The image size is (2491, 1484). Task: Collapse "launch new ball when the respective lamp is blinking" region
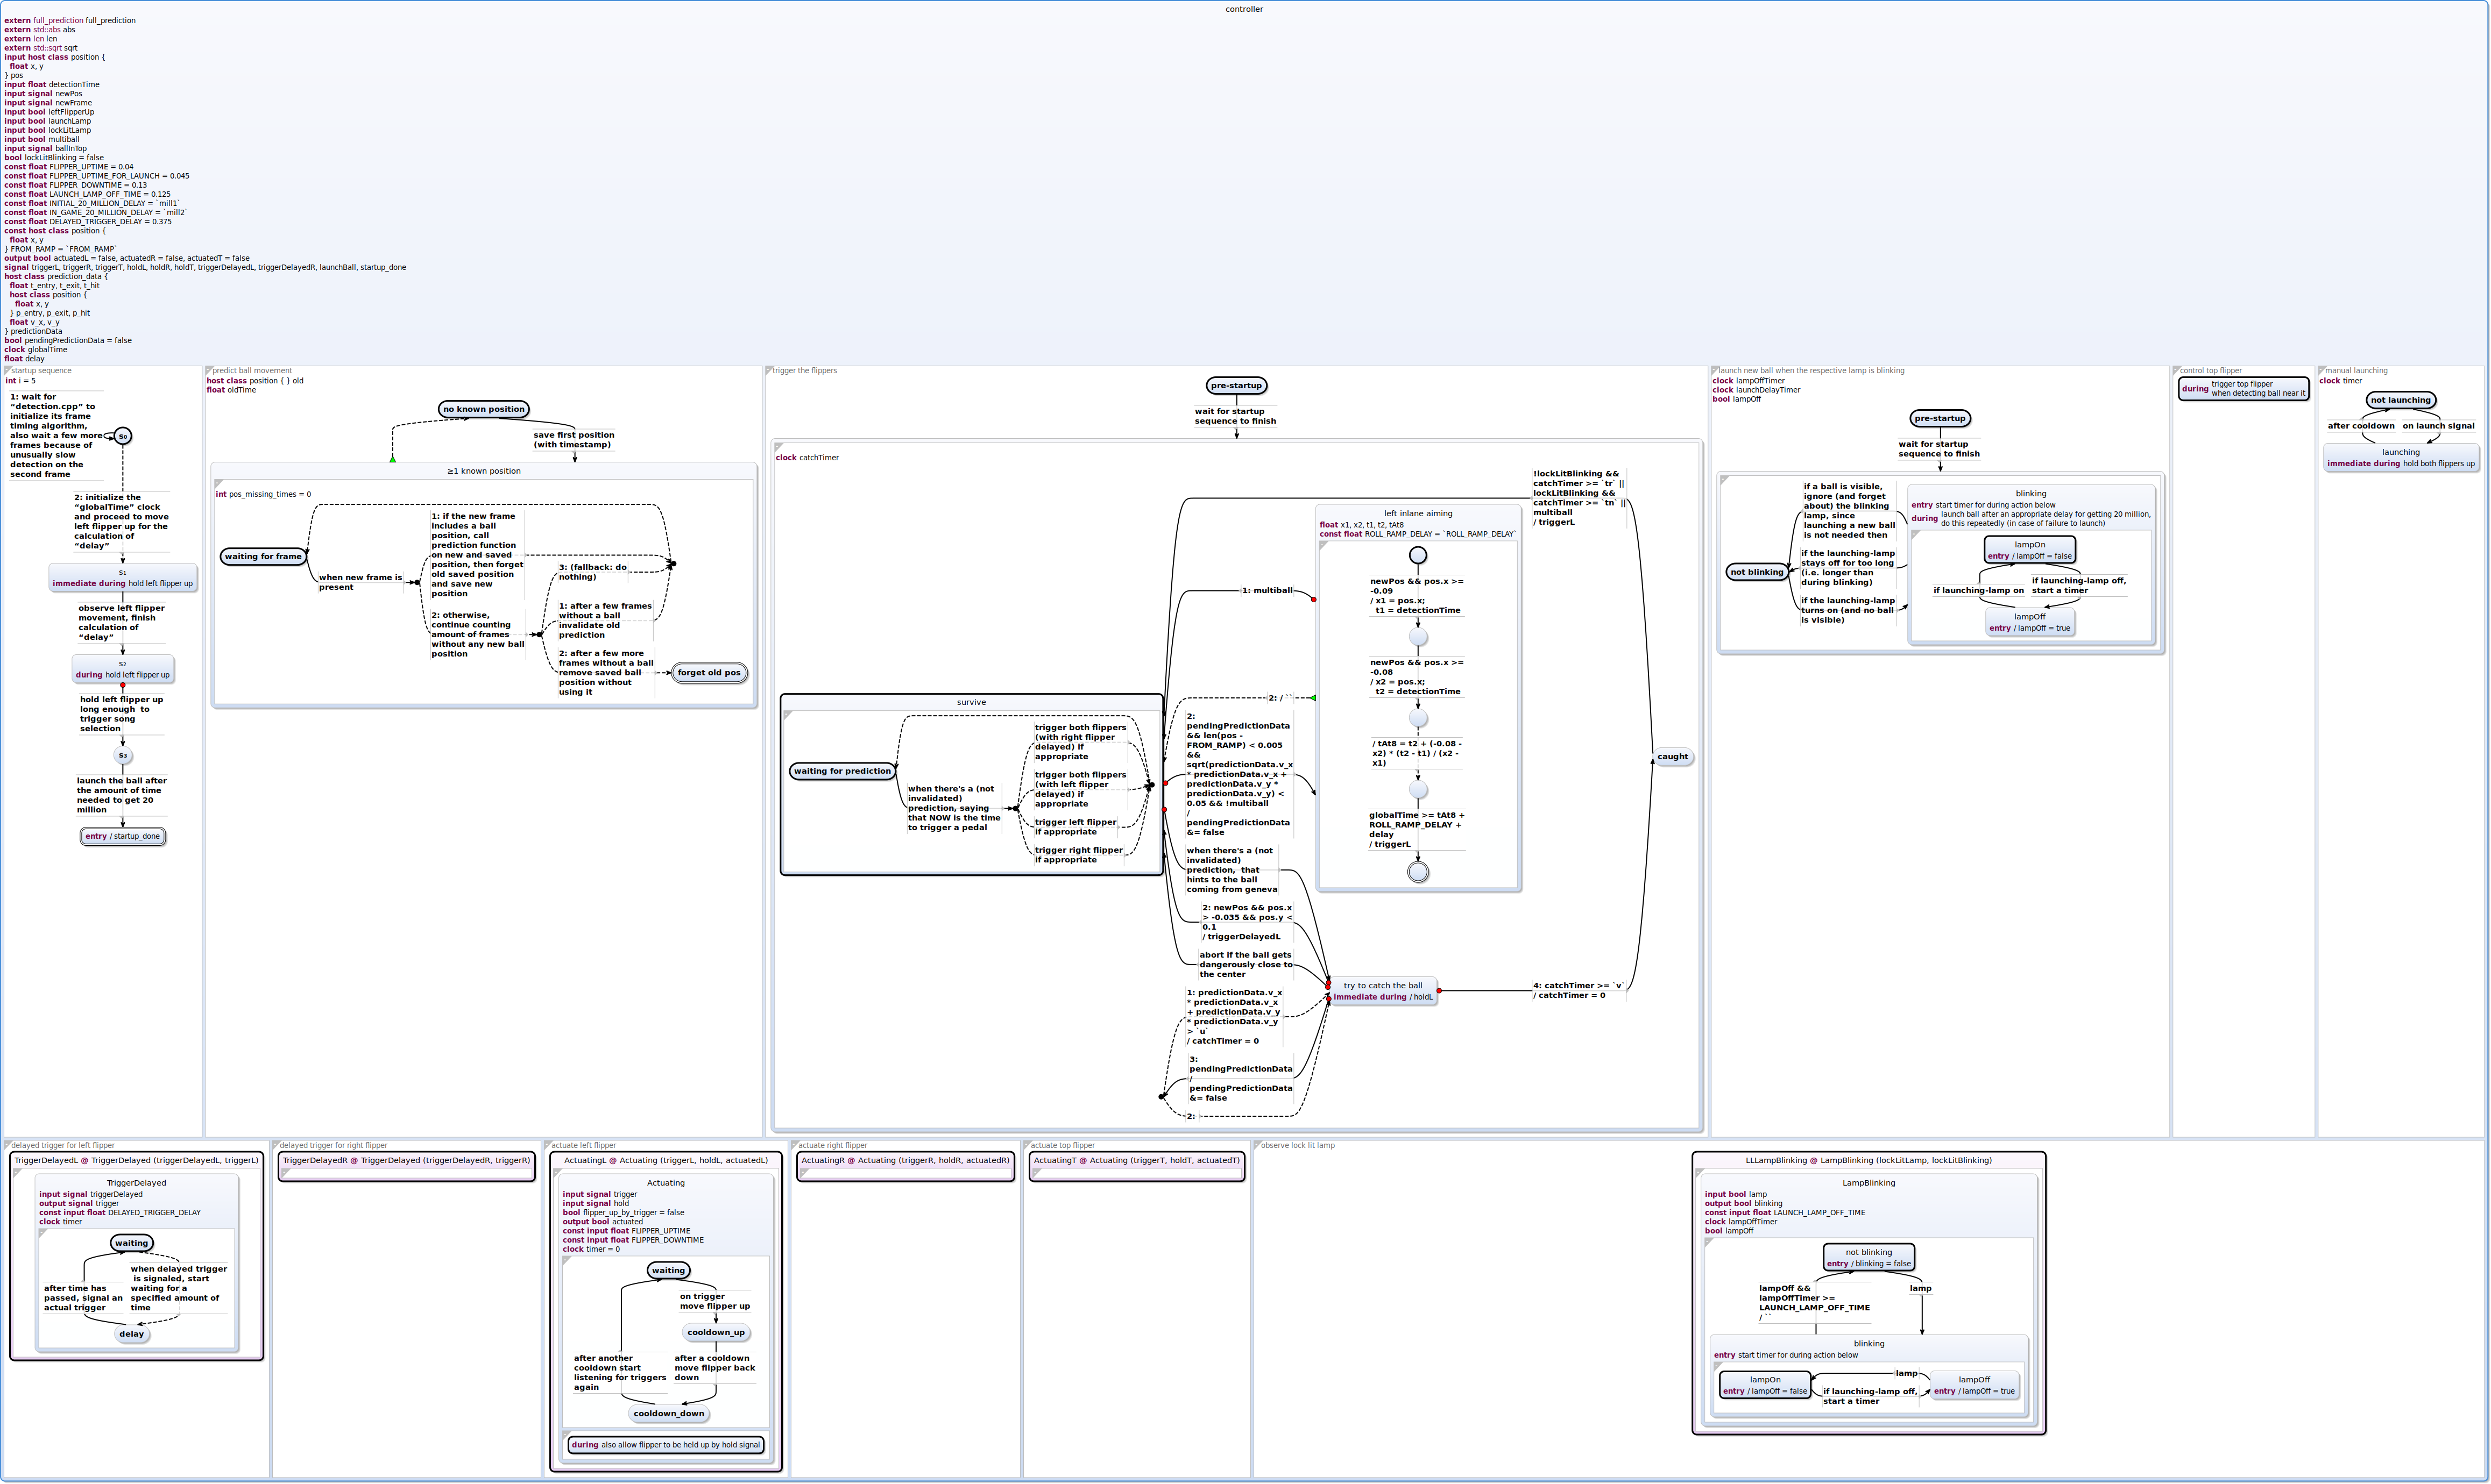(x=1716, y=371)
